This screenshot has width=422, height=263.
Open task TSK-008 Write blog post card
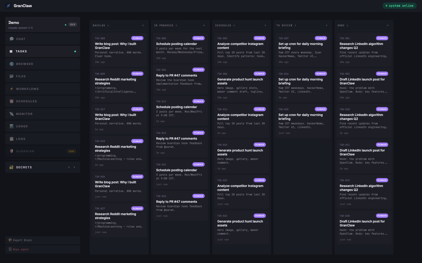tap(119, 49)
